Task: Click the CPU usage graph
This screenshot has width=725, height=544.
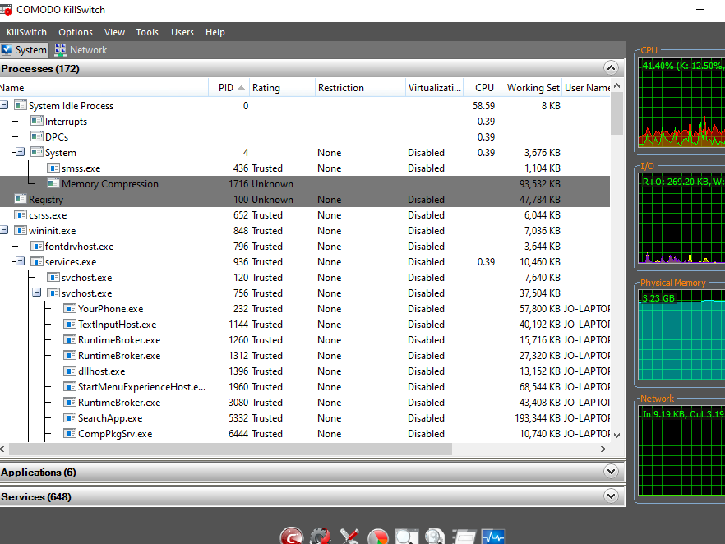Action: (x=681, y=102)
